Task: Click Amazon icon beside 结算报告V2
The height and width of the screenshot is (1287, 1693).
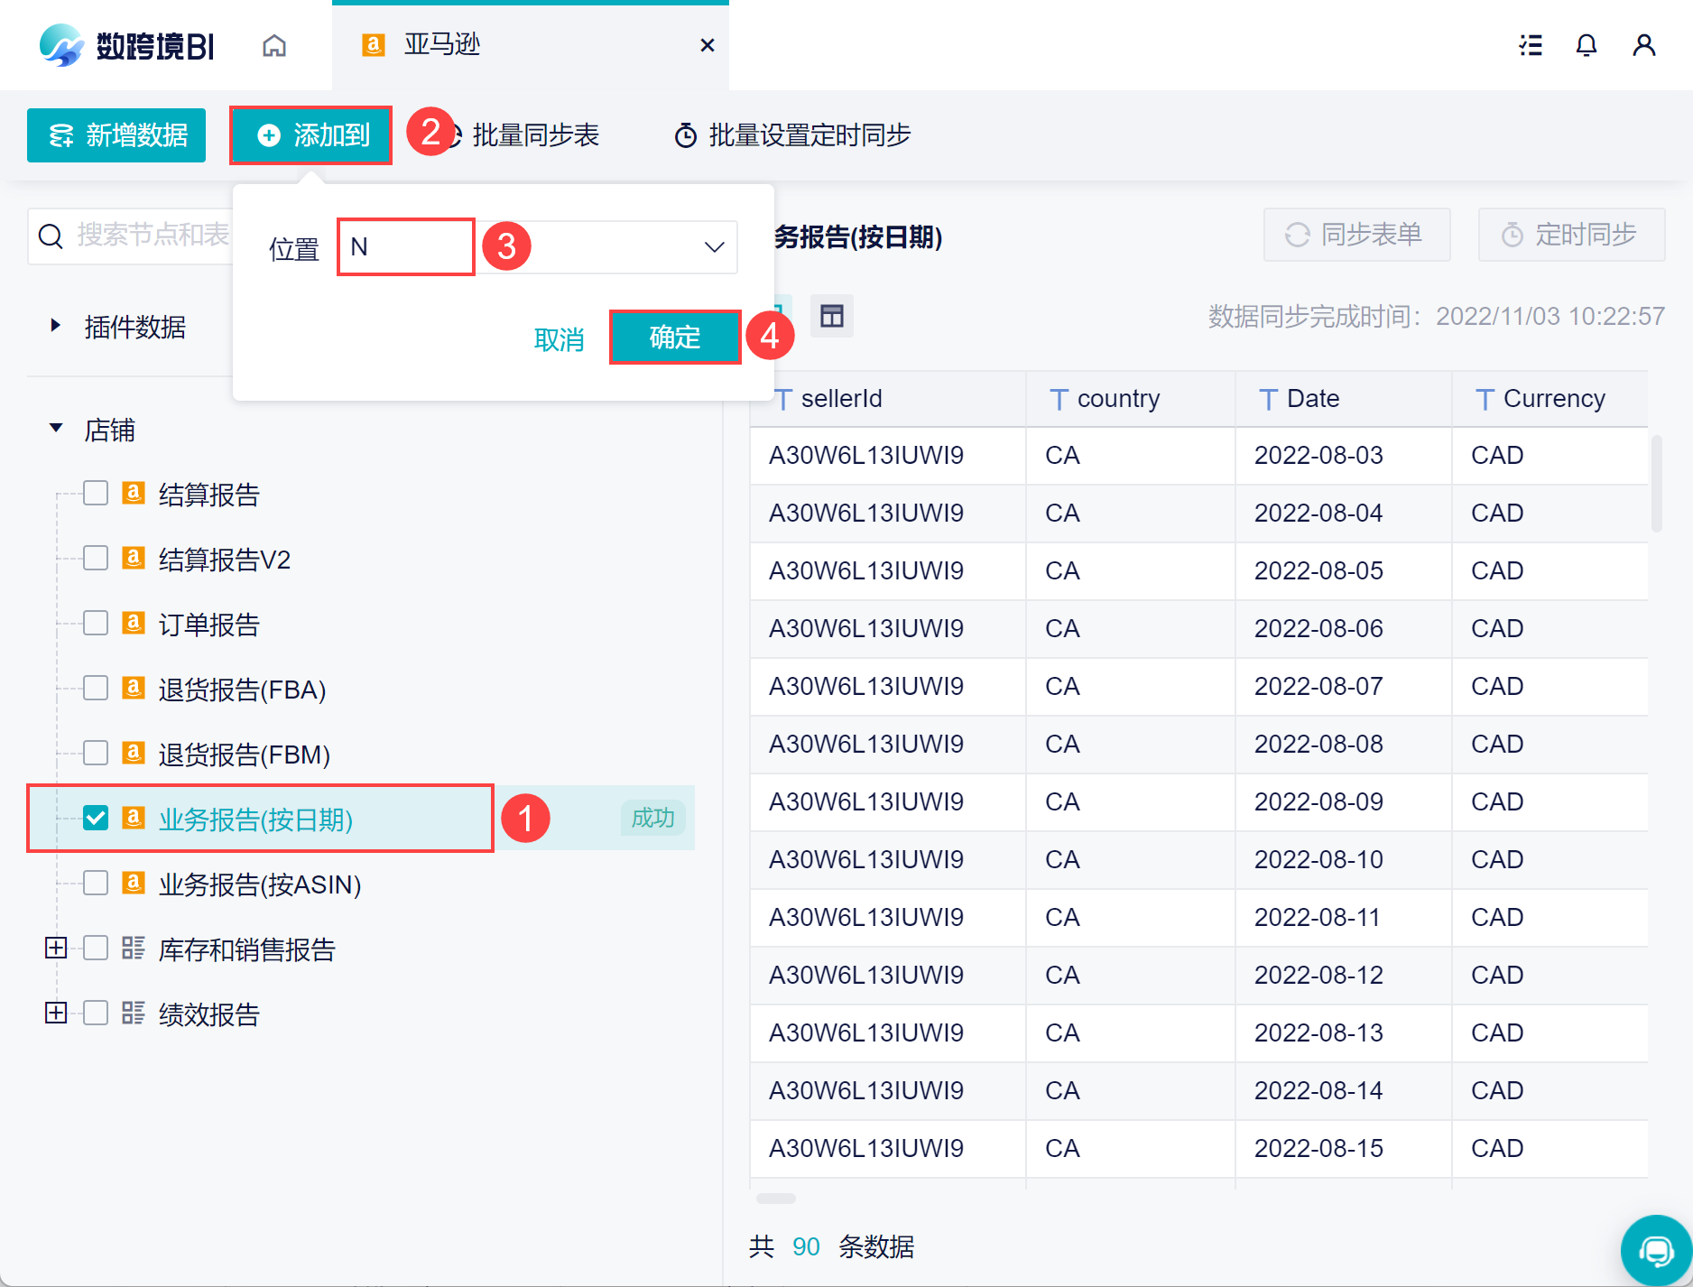Action: coord(134,558)
